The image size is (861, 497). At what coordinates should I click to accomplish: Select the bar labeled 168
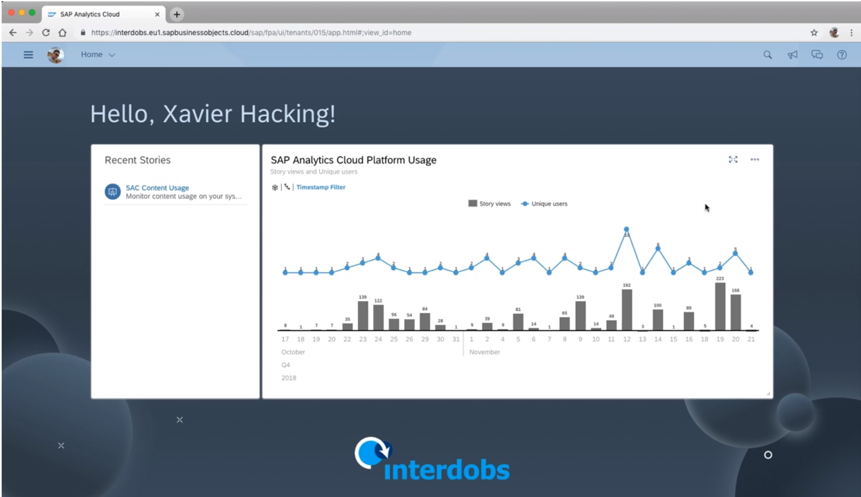click(x=736, y=312)
